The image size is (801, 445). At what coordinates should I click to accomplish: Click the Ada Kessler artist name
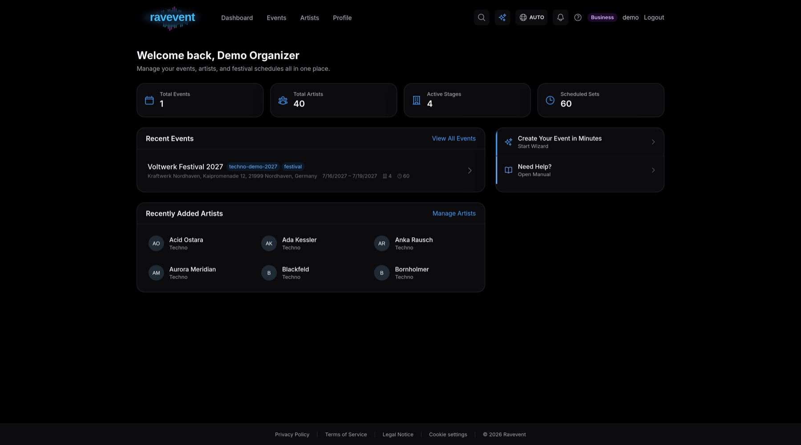point(299,240)
